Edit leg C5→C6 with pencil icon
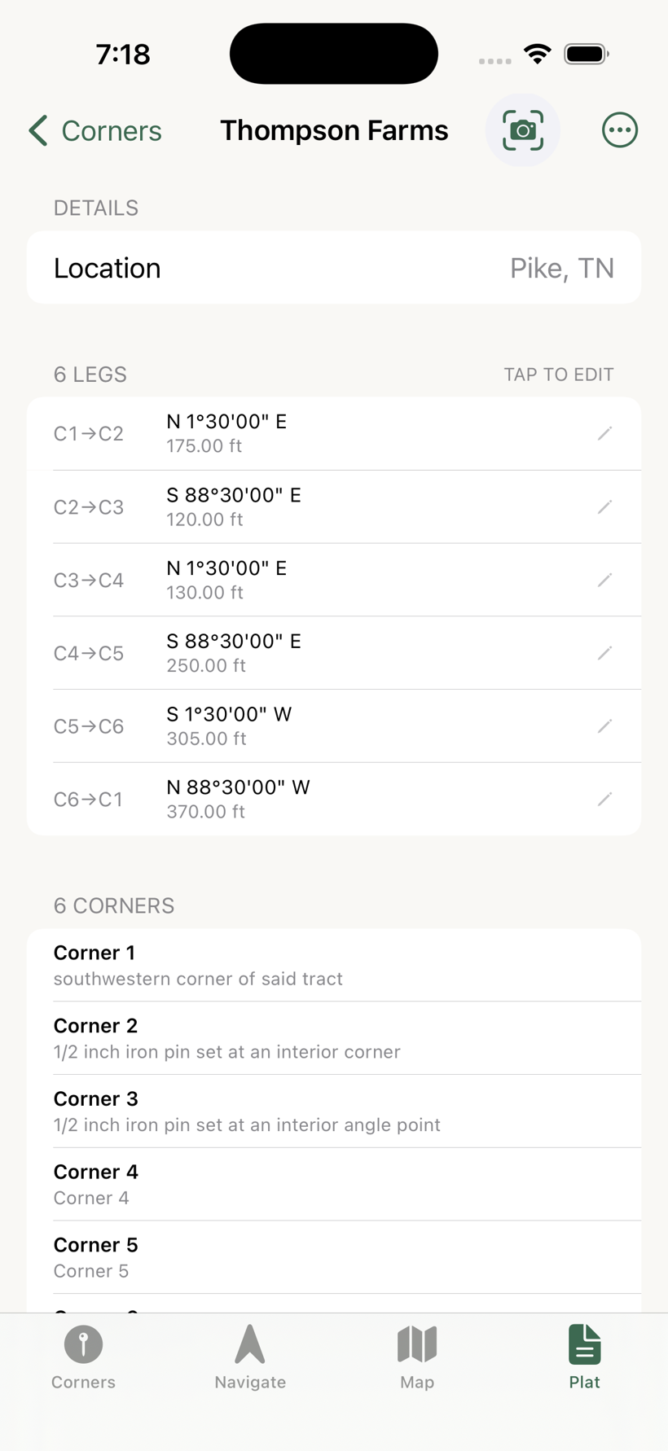The image size is (668, 1451). pos(604,726)
